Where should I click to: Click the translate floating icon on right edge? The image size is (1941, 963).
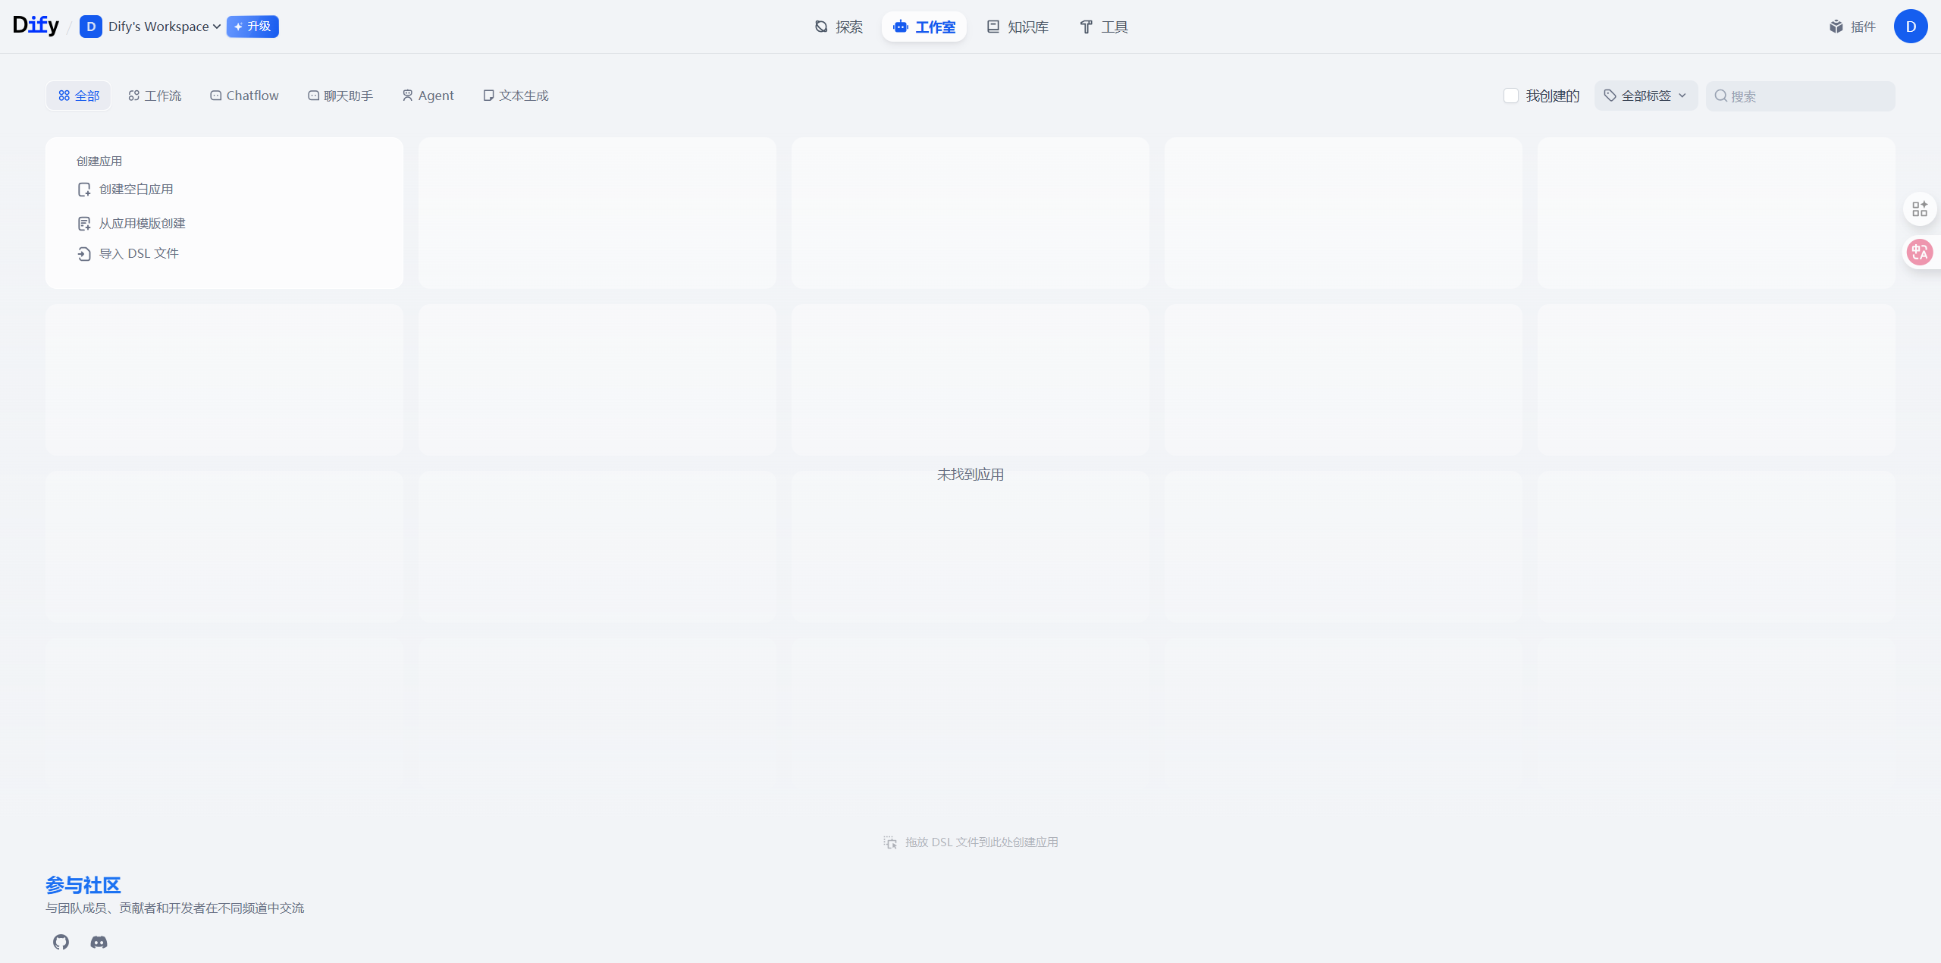tap(1919, 252)
